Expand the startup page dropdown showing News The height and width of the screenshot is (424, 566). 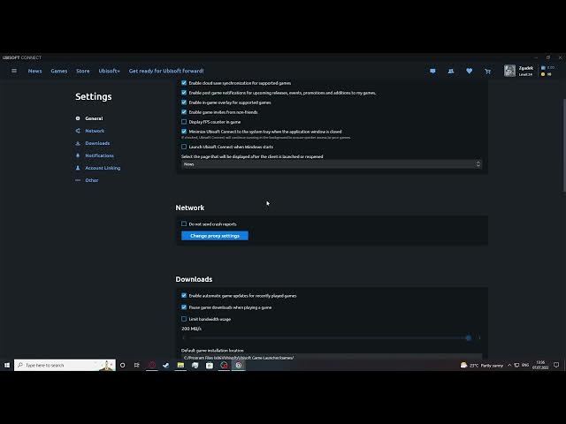(x=332, y=164)
